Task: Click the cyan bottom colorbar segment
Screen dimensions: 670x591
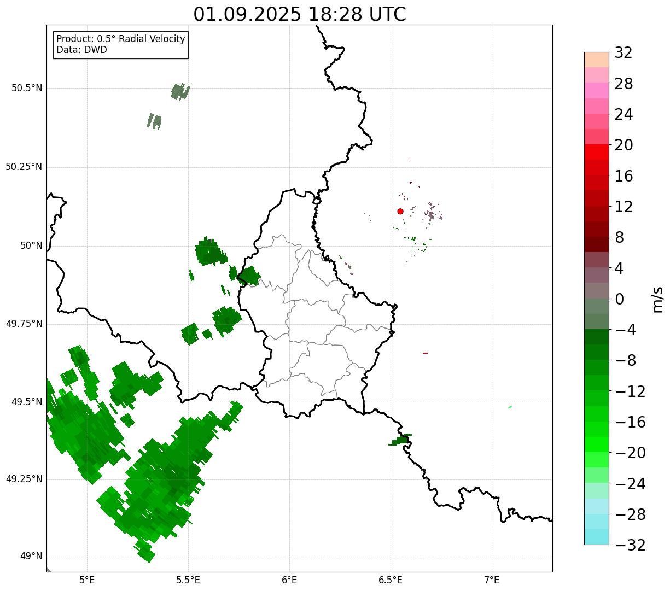Action: (597, 537)
